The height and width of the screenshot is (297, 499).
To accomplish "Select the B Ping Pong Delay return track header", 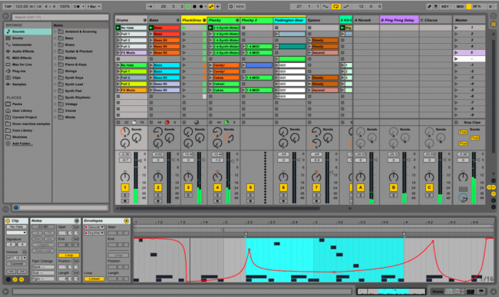I will [x=399, y=21].
